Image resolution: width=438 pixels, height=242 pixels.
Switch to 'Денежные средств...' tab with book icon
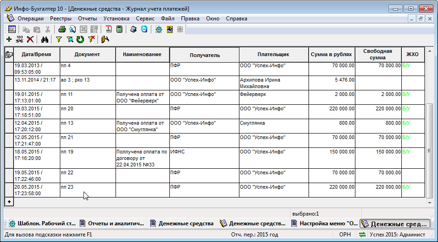253,223
